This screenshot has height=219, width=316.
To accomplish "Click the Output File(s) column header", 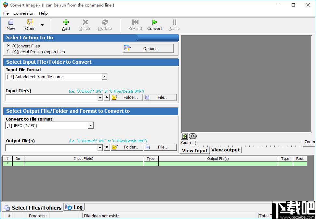I will coord(218,159).
